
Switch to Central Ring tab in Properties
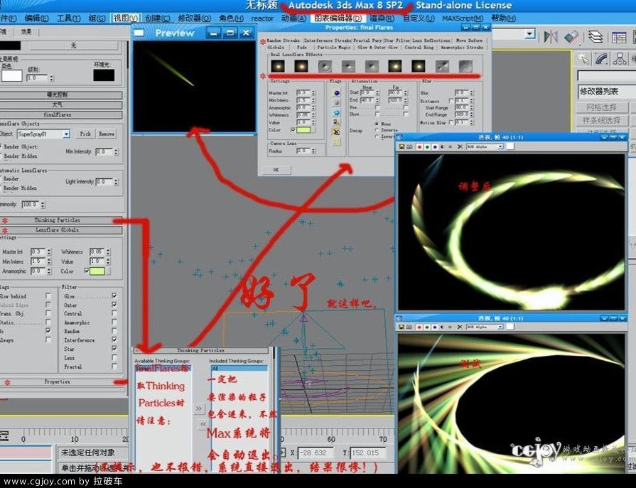419,48
